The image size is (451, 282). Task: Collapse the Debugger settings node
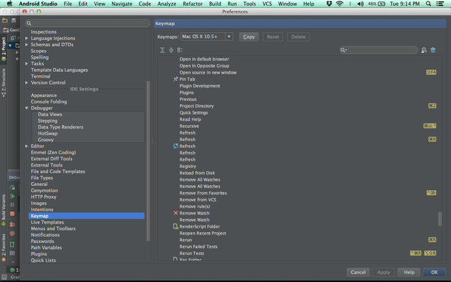(27, 108)
